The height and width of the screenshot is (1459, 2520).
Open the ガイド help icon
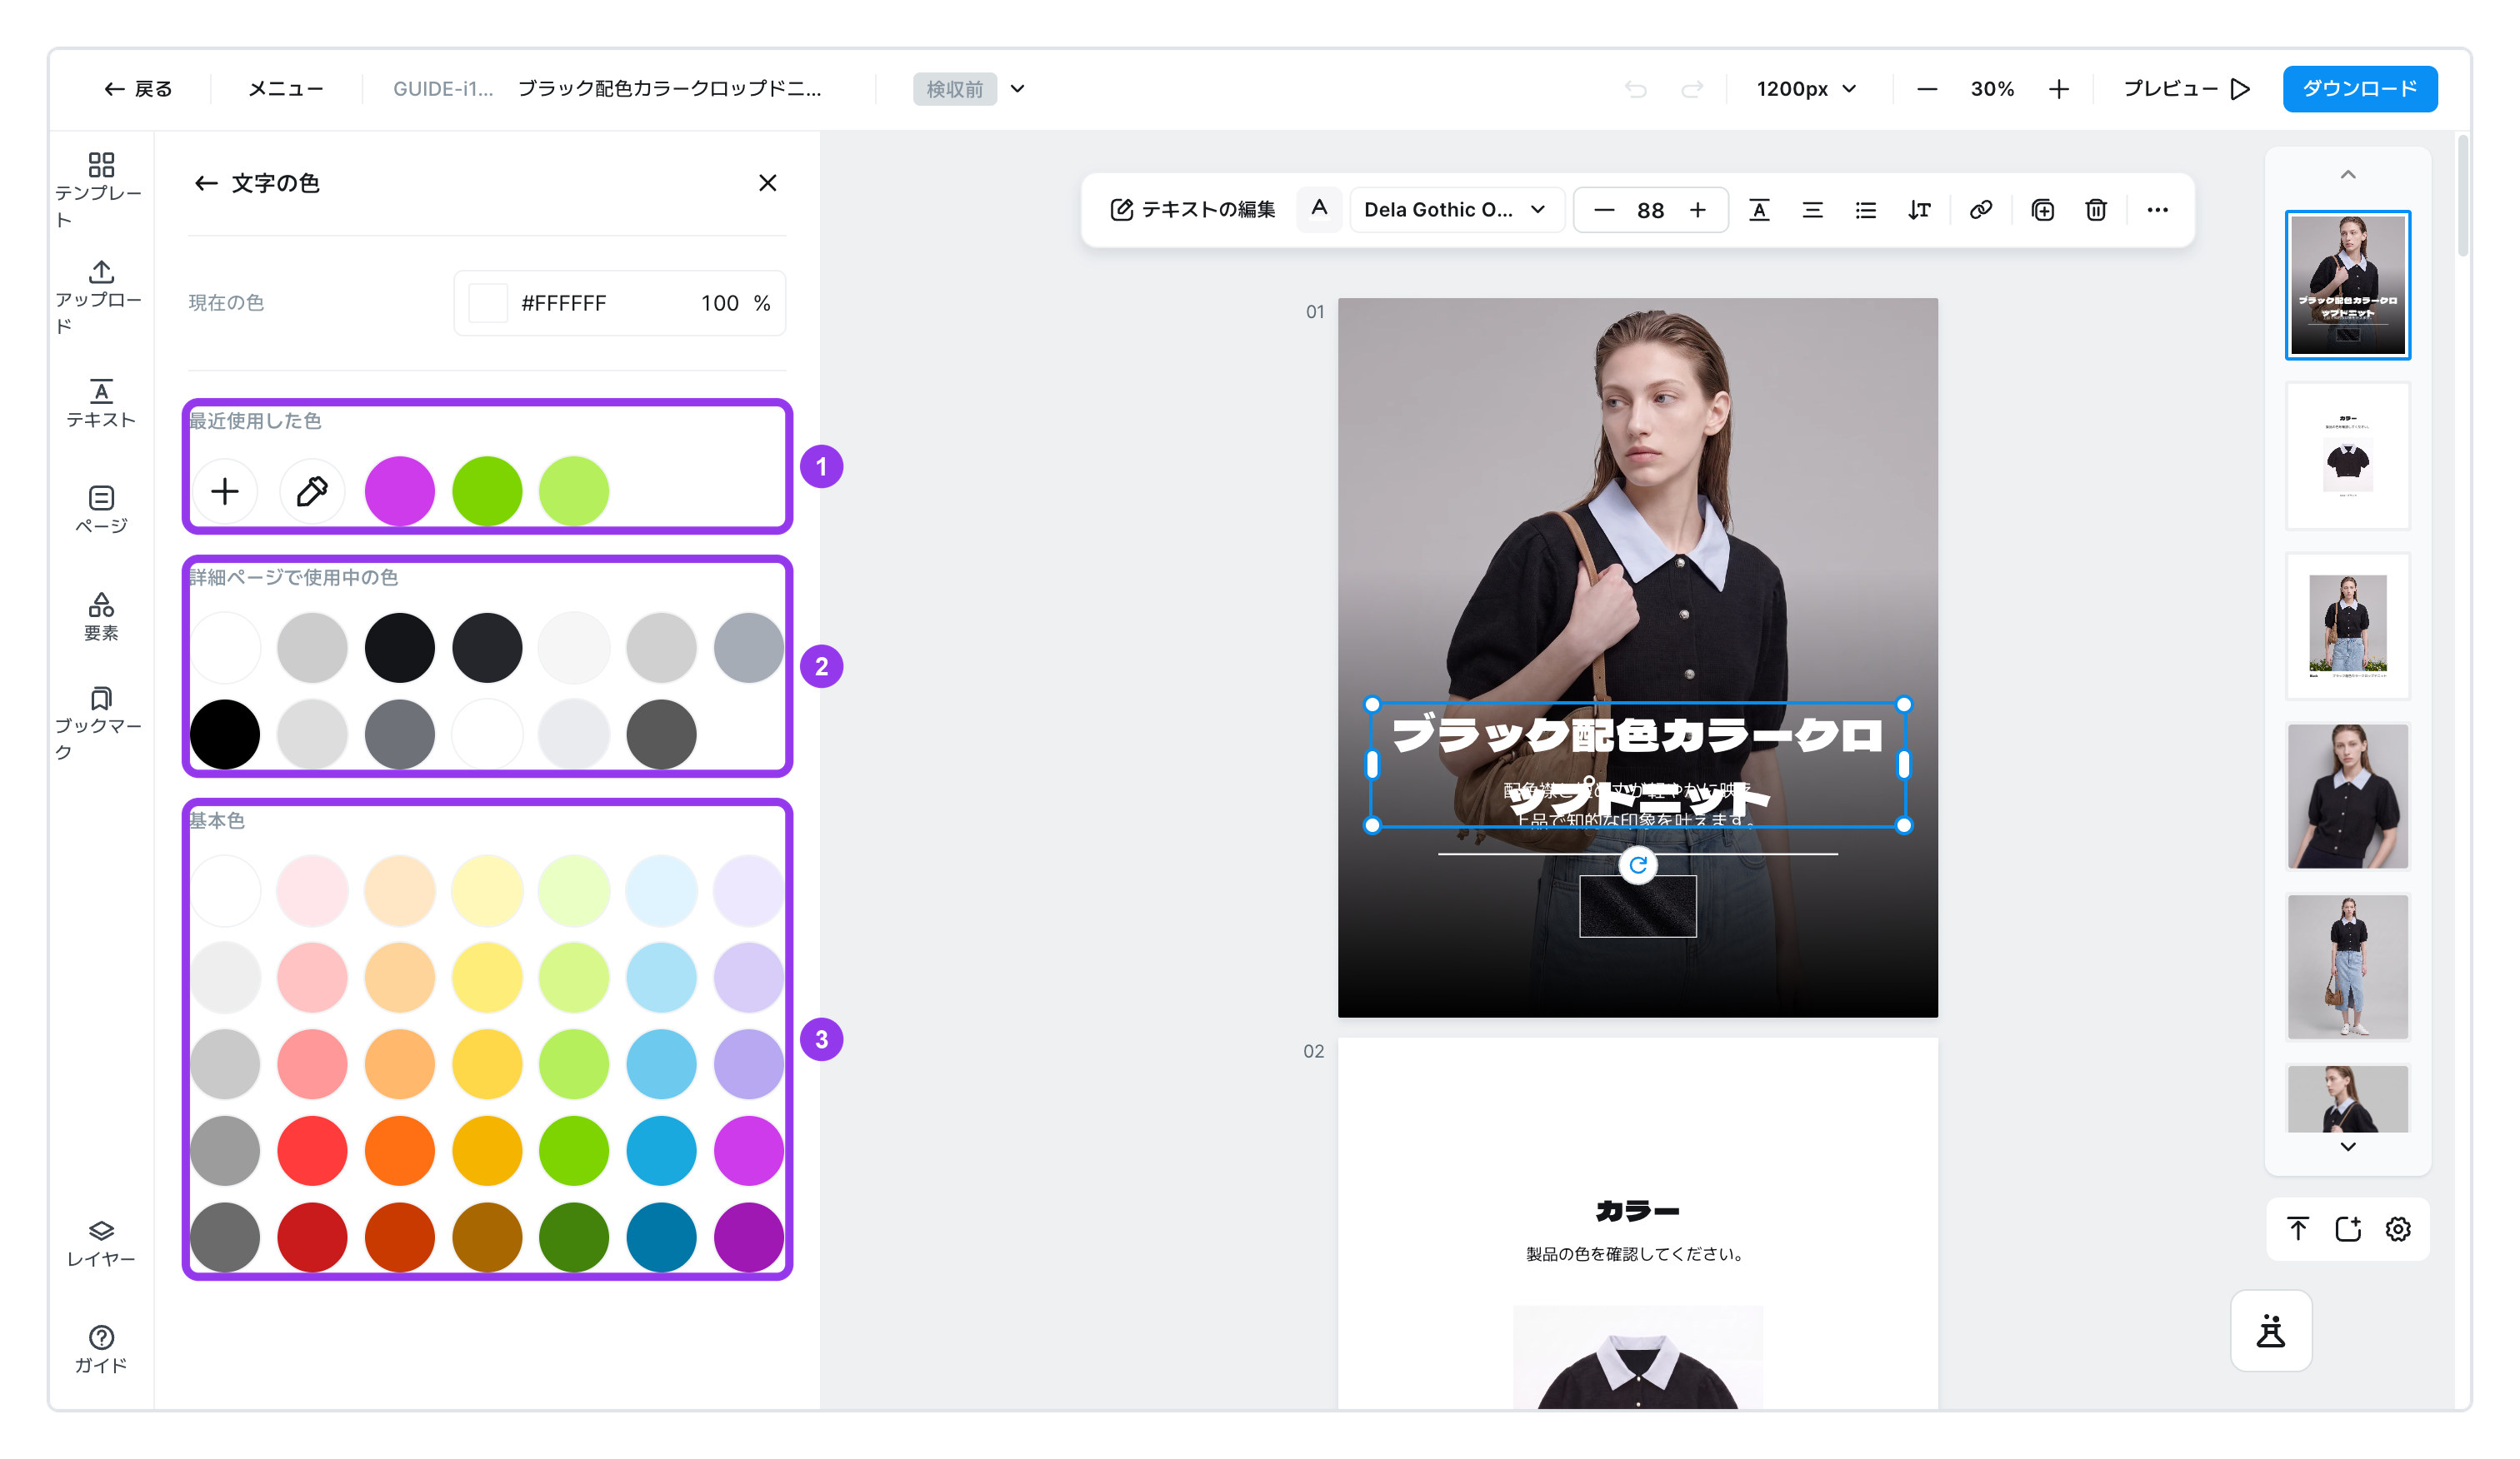pos(100,1349)
